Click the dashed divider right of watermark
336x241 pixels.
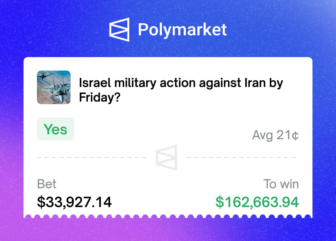click(x=241, y=158)
